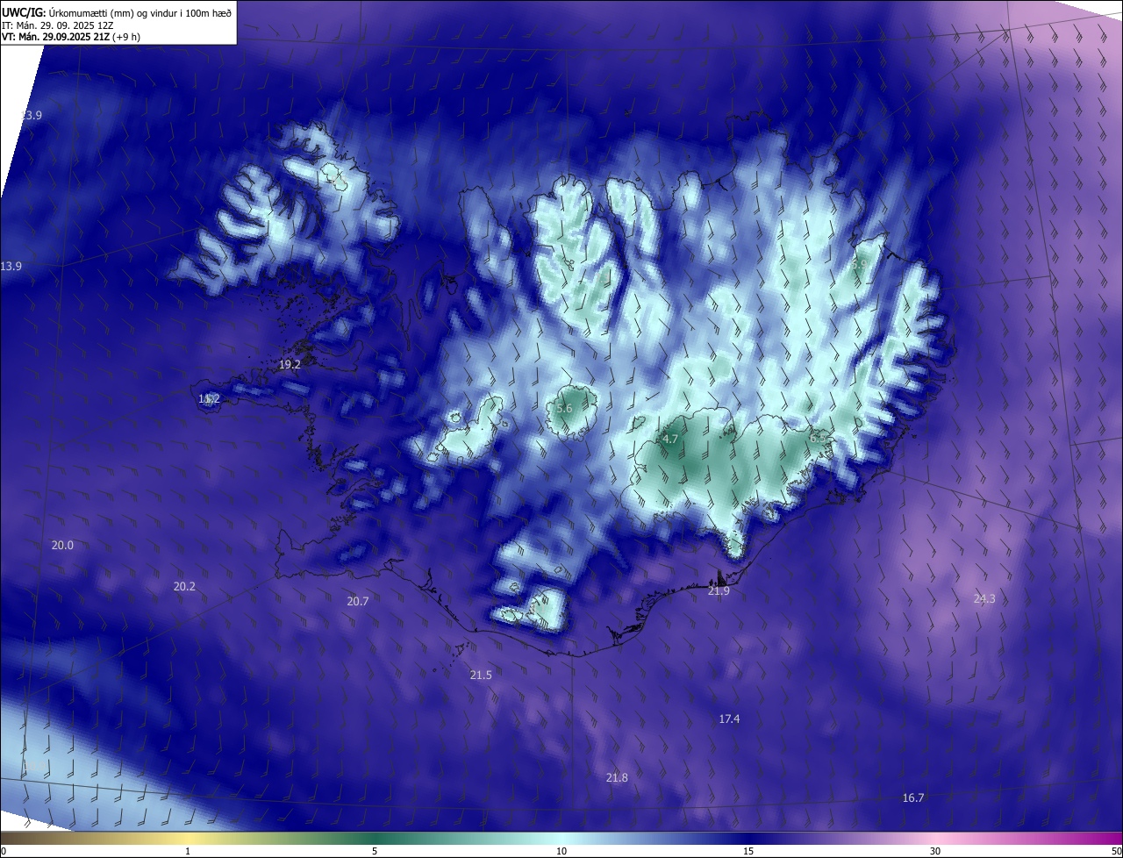Click the '30' tick on the color scale

tap(935, 851)
